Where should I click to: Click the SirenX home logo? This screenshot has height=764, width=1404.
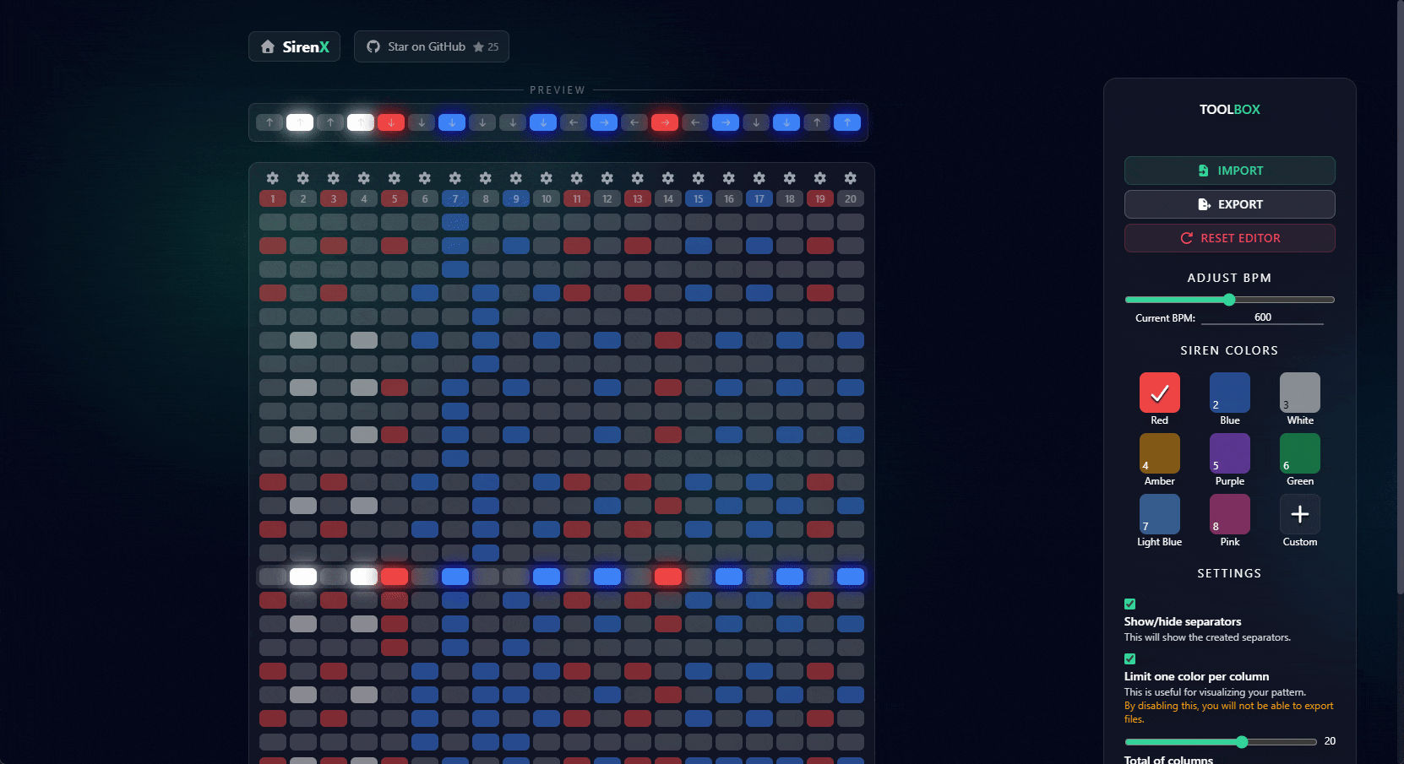[x=294, y=46]
